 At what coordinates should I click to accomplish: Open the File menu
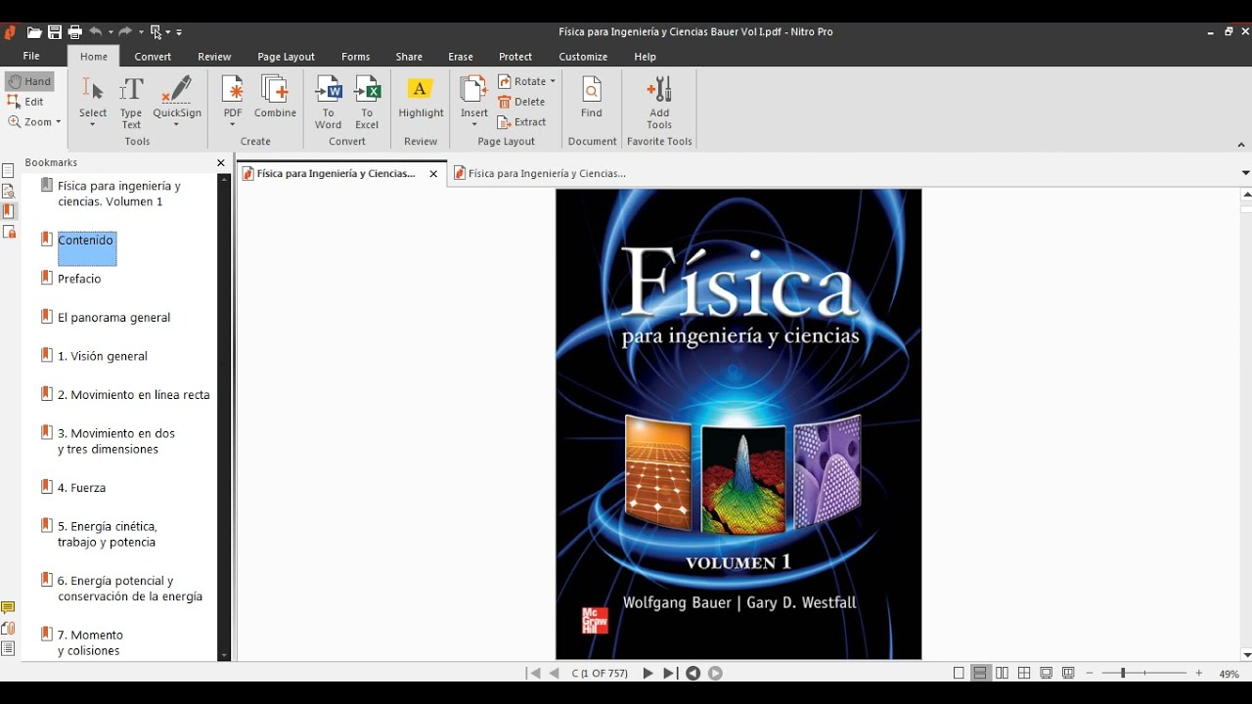31,57
